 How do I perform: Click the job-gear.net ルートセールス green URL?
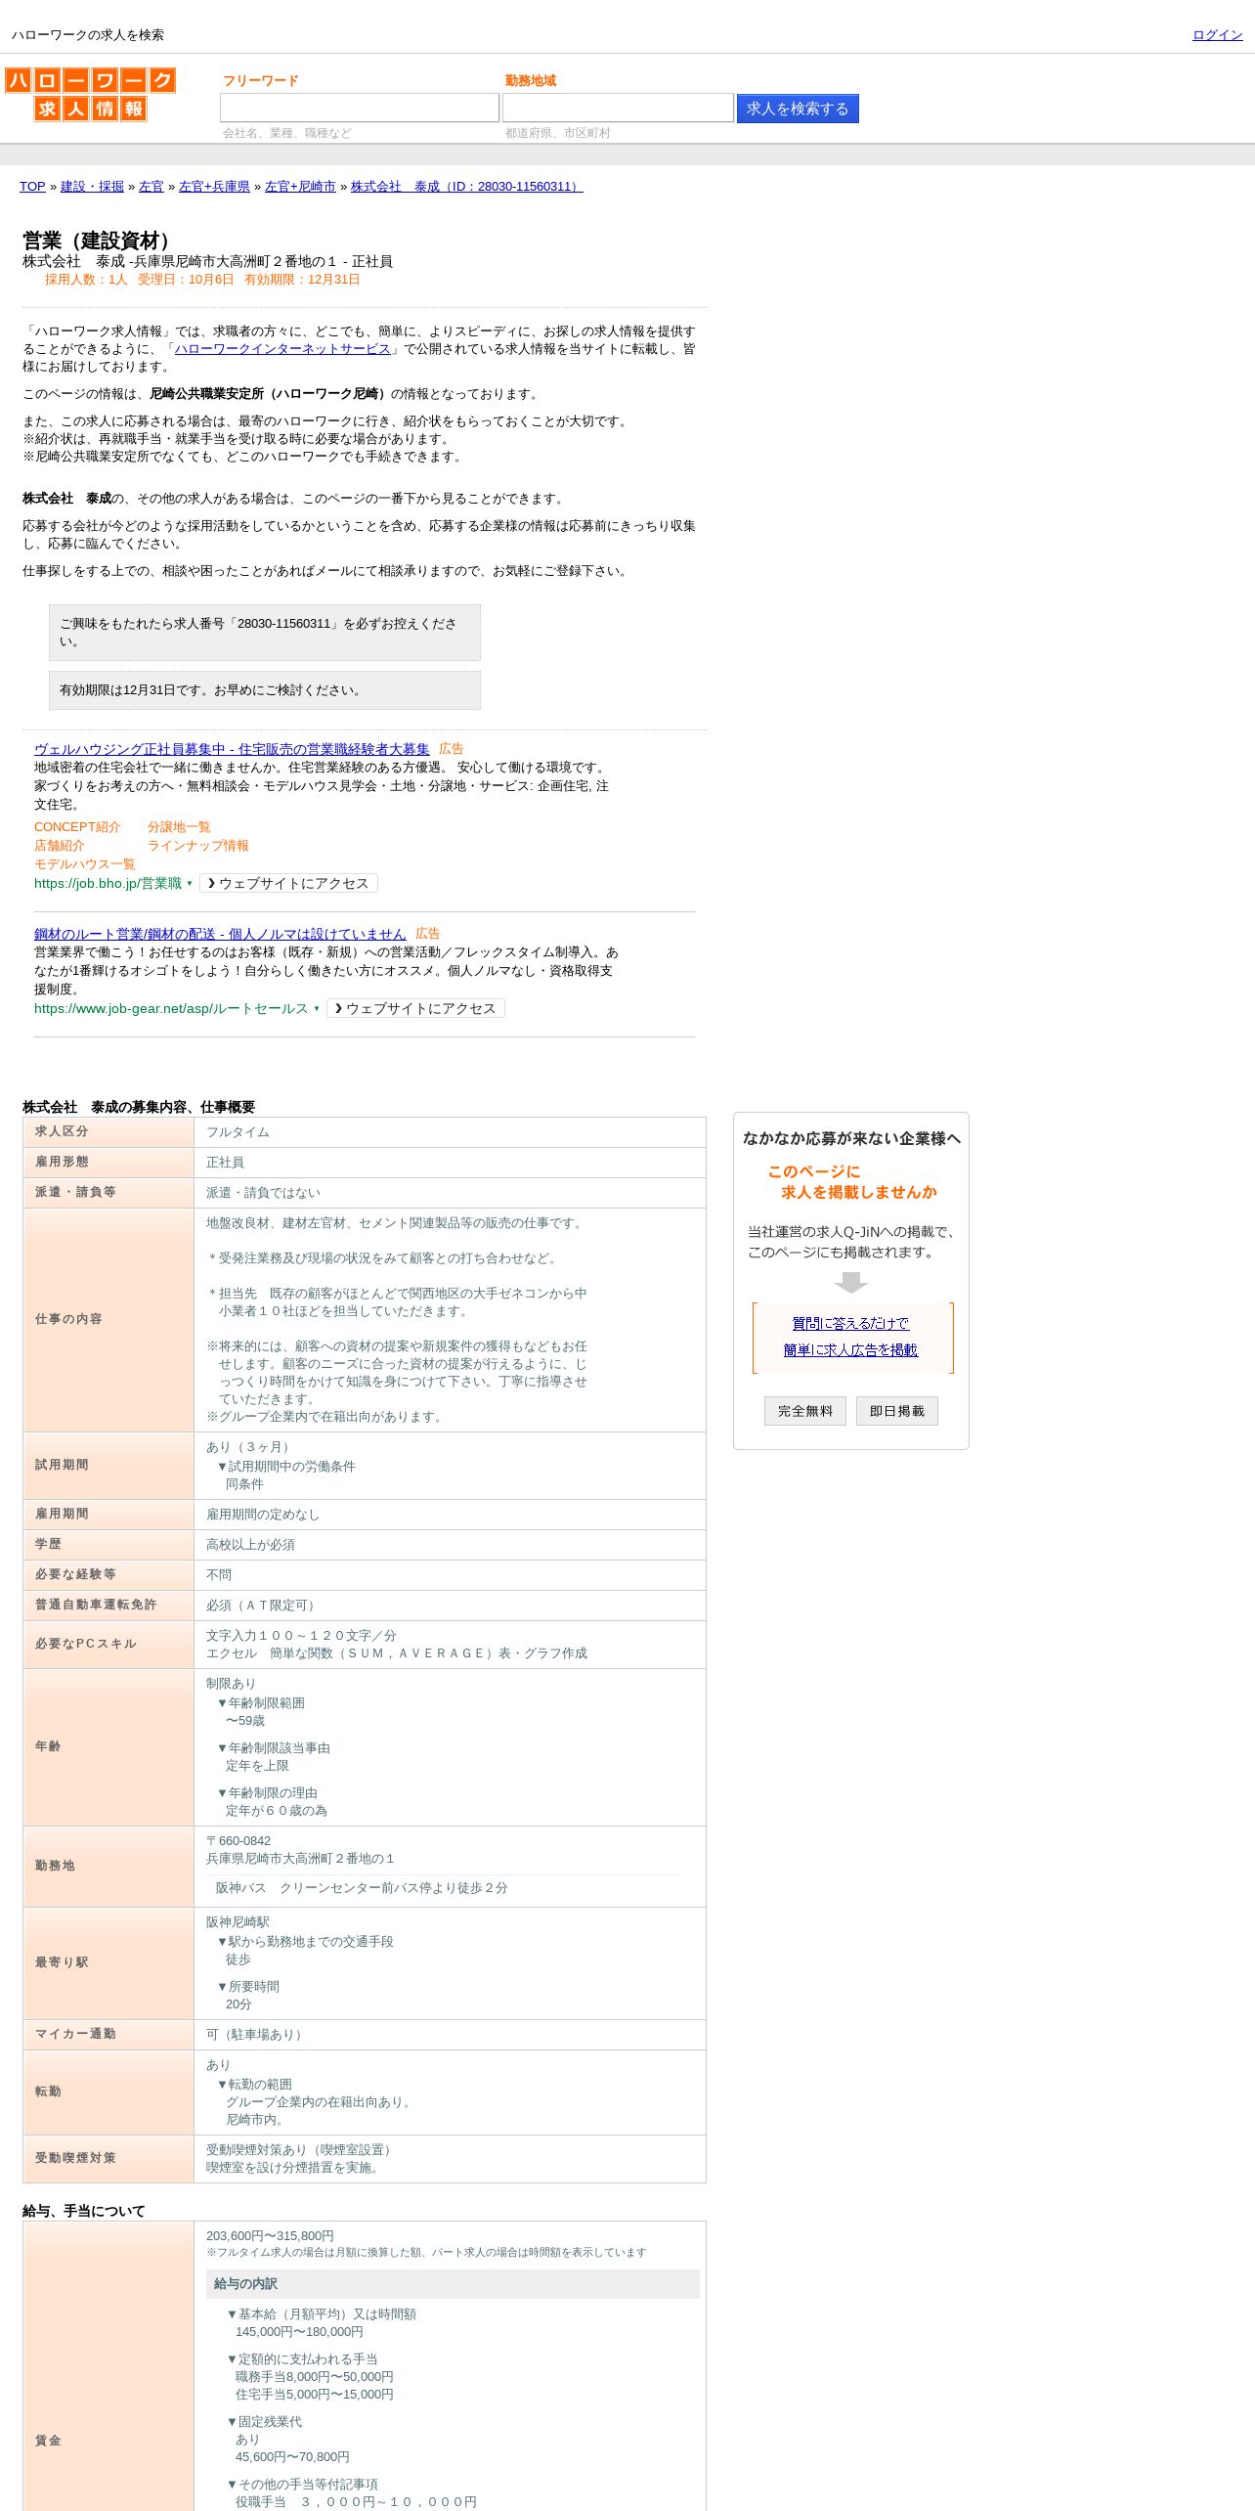tap(171, 1009)
